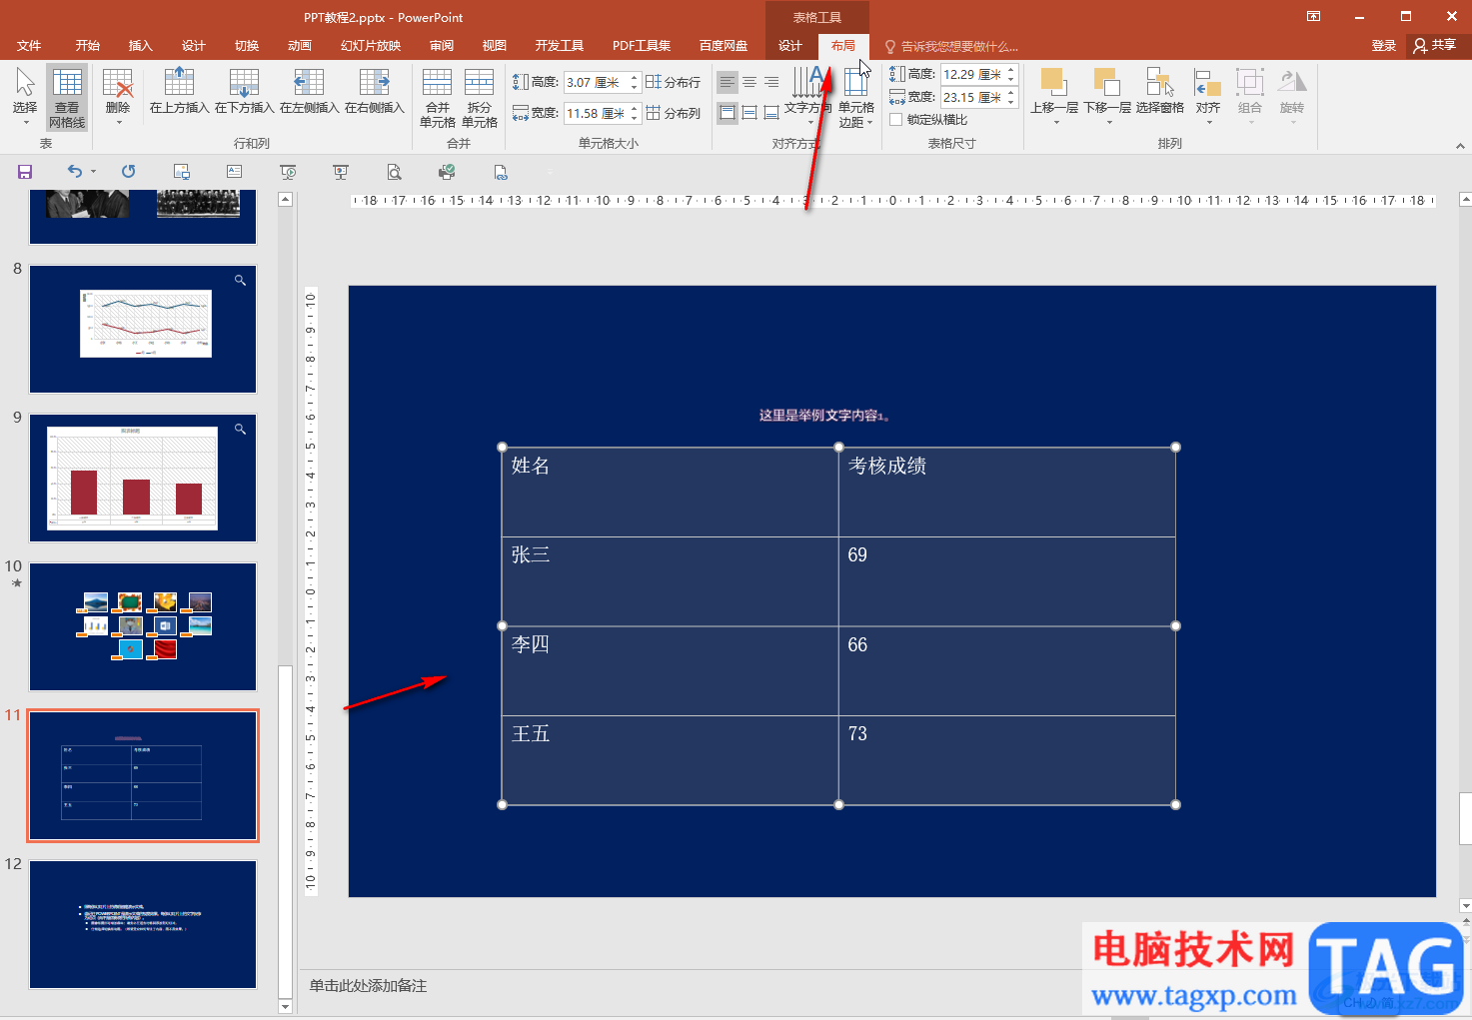Switch to the 切换 Transitions tab
The height and width of the screenshot is (1020, 1472).
tap(247, 46)
